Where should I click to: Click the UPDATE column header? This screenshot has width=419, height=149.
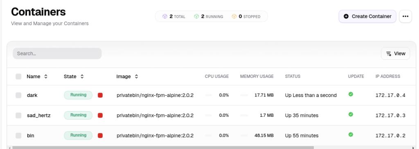356,77
